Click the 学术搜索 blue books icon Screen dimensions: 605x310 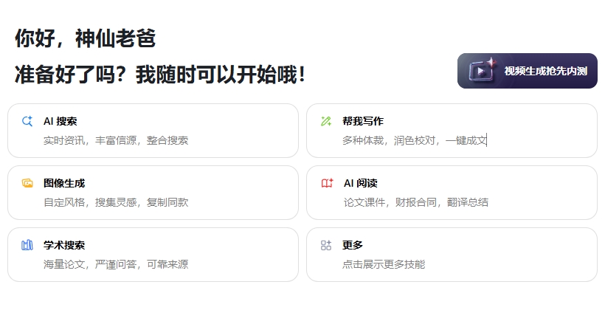(x=27, y=245)
